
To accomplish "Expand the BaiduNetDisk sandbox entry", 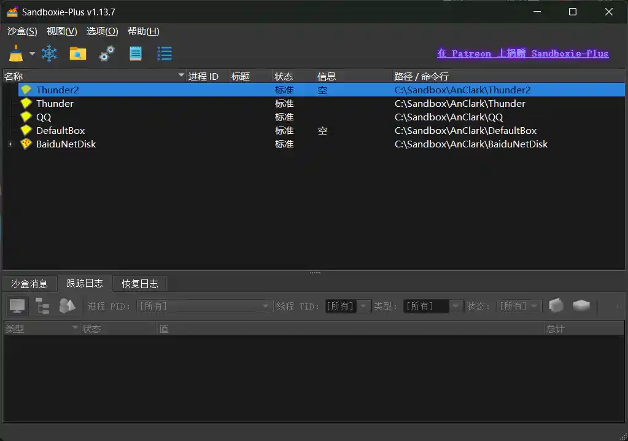I will click(x=10, y=144).
